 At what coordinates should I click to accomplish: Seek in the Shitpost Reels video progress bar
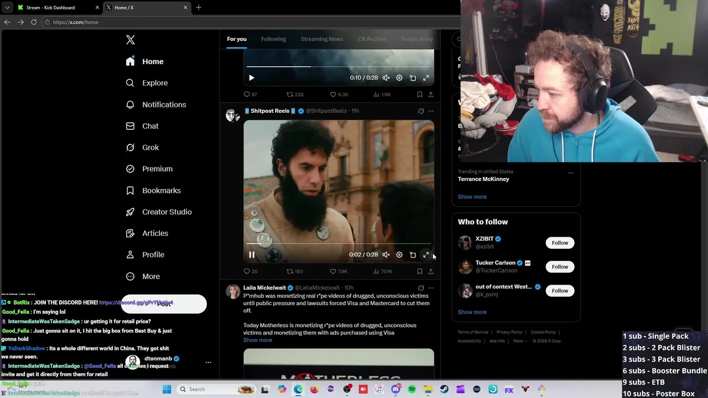[339, 243]
